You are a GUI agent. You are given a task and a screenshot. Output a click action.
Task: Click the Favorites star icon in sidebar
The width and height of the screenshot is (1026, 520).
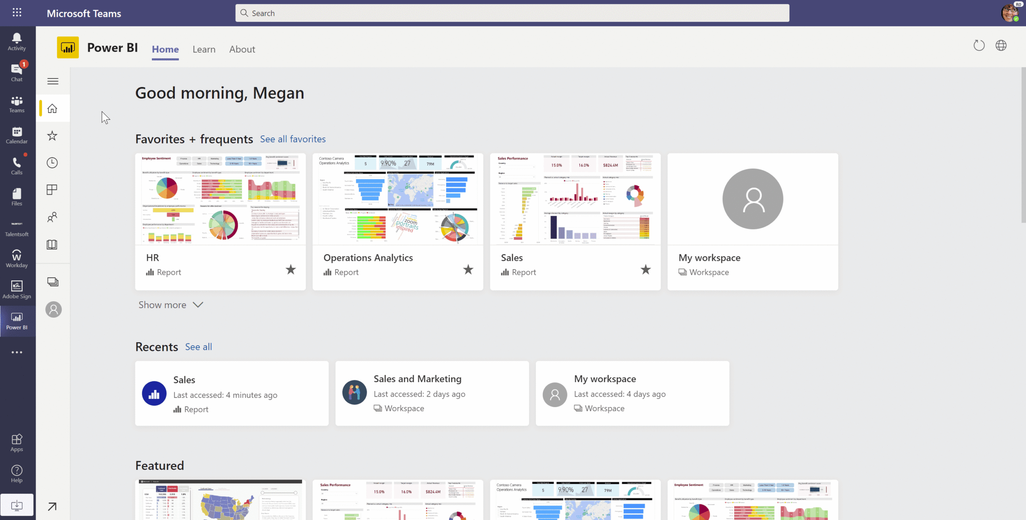coord(53,136)
